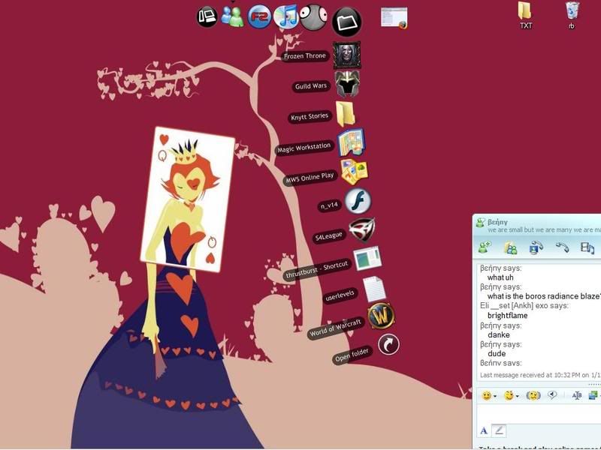Launch the Frozen Throne icon
Screen dimensions: 601x450
click(347, 55)
